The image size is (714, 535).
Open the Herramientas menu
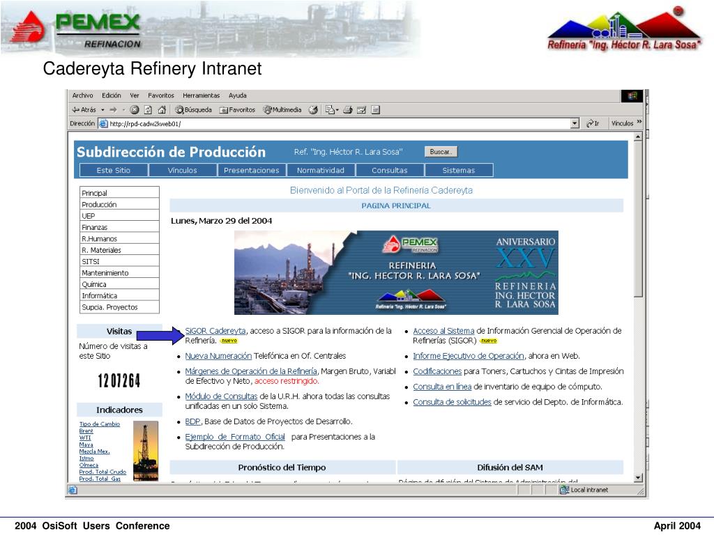coord(202,95)
